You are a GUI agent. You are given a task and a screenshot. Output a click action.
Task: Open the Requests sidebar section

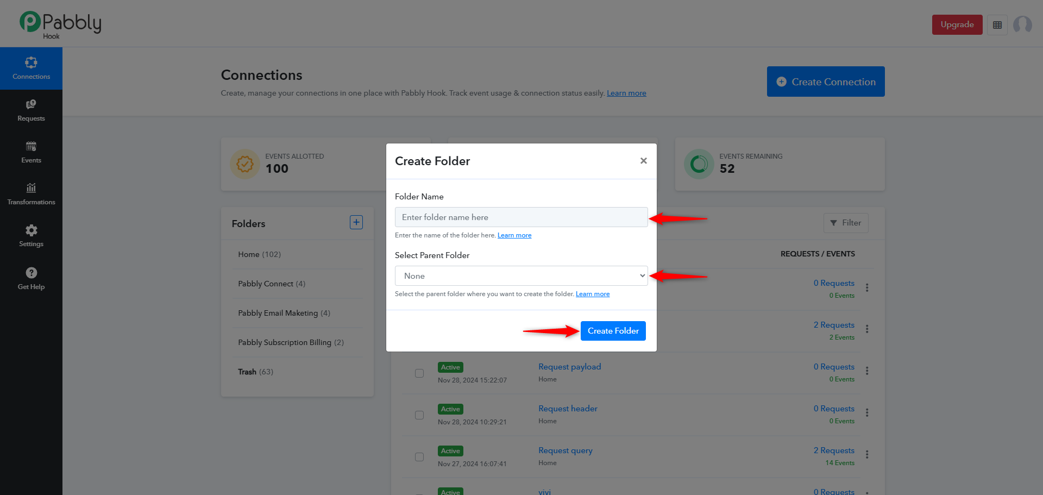[x=31, y=110]
